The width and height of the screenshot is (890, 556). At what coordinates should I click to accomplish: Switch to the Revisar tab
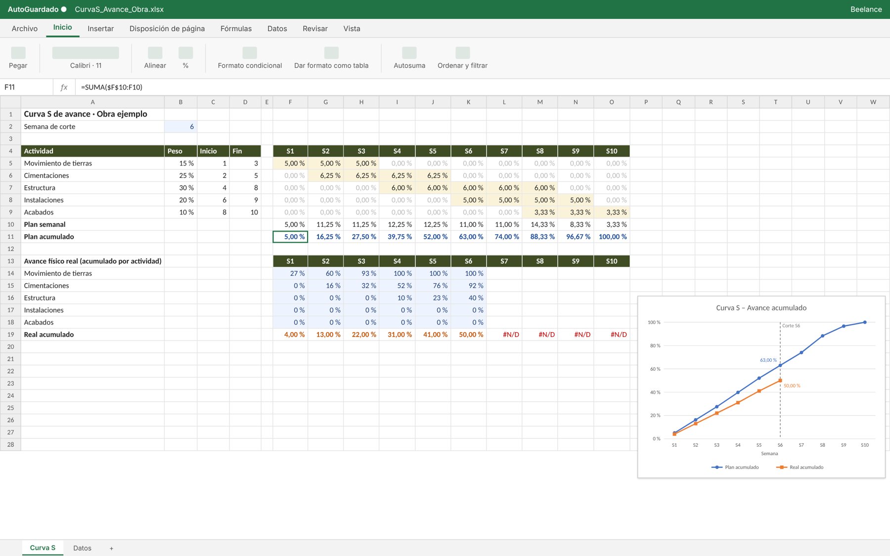[x=315, y=29]
